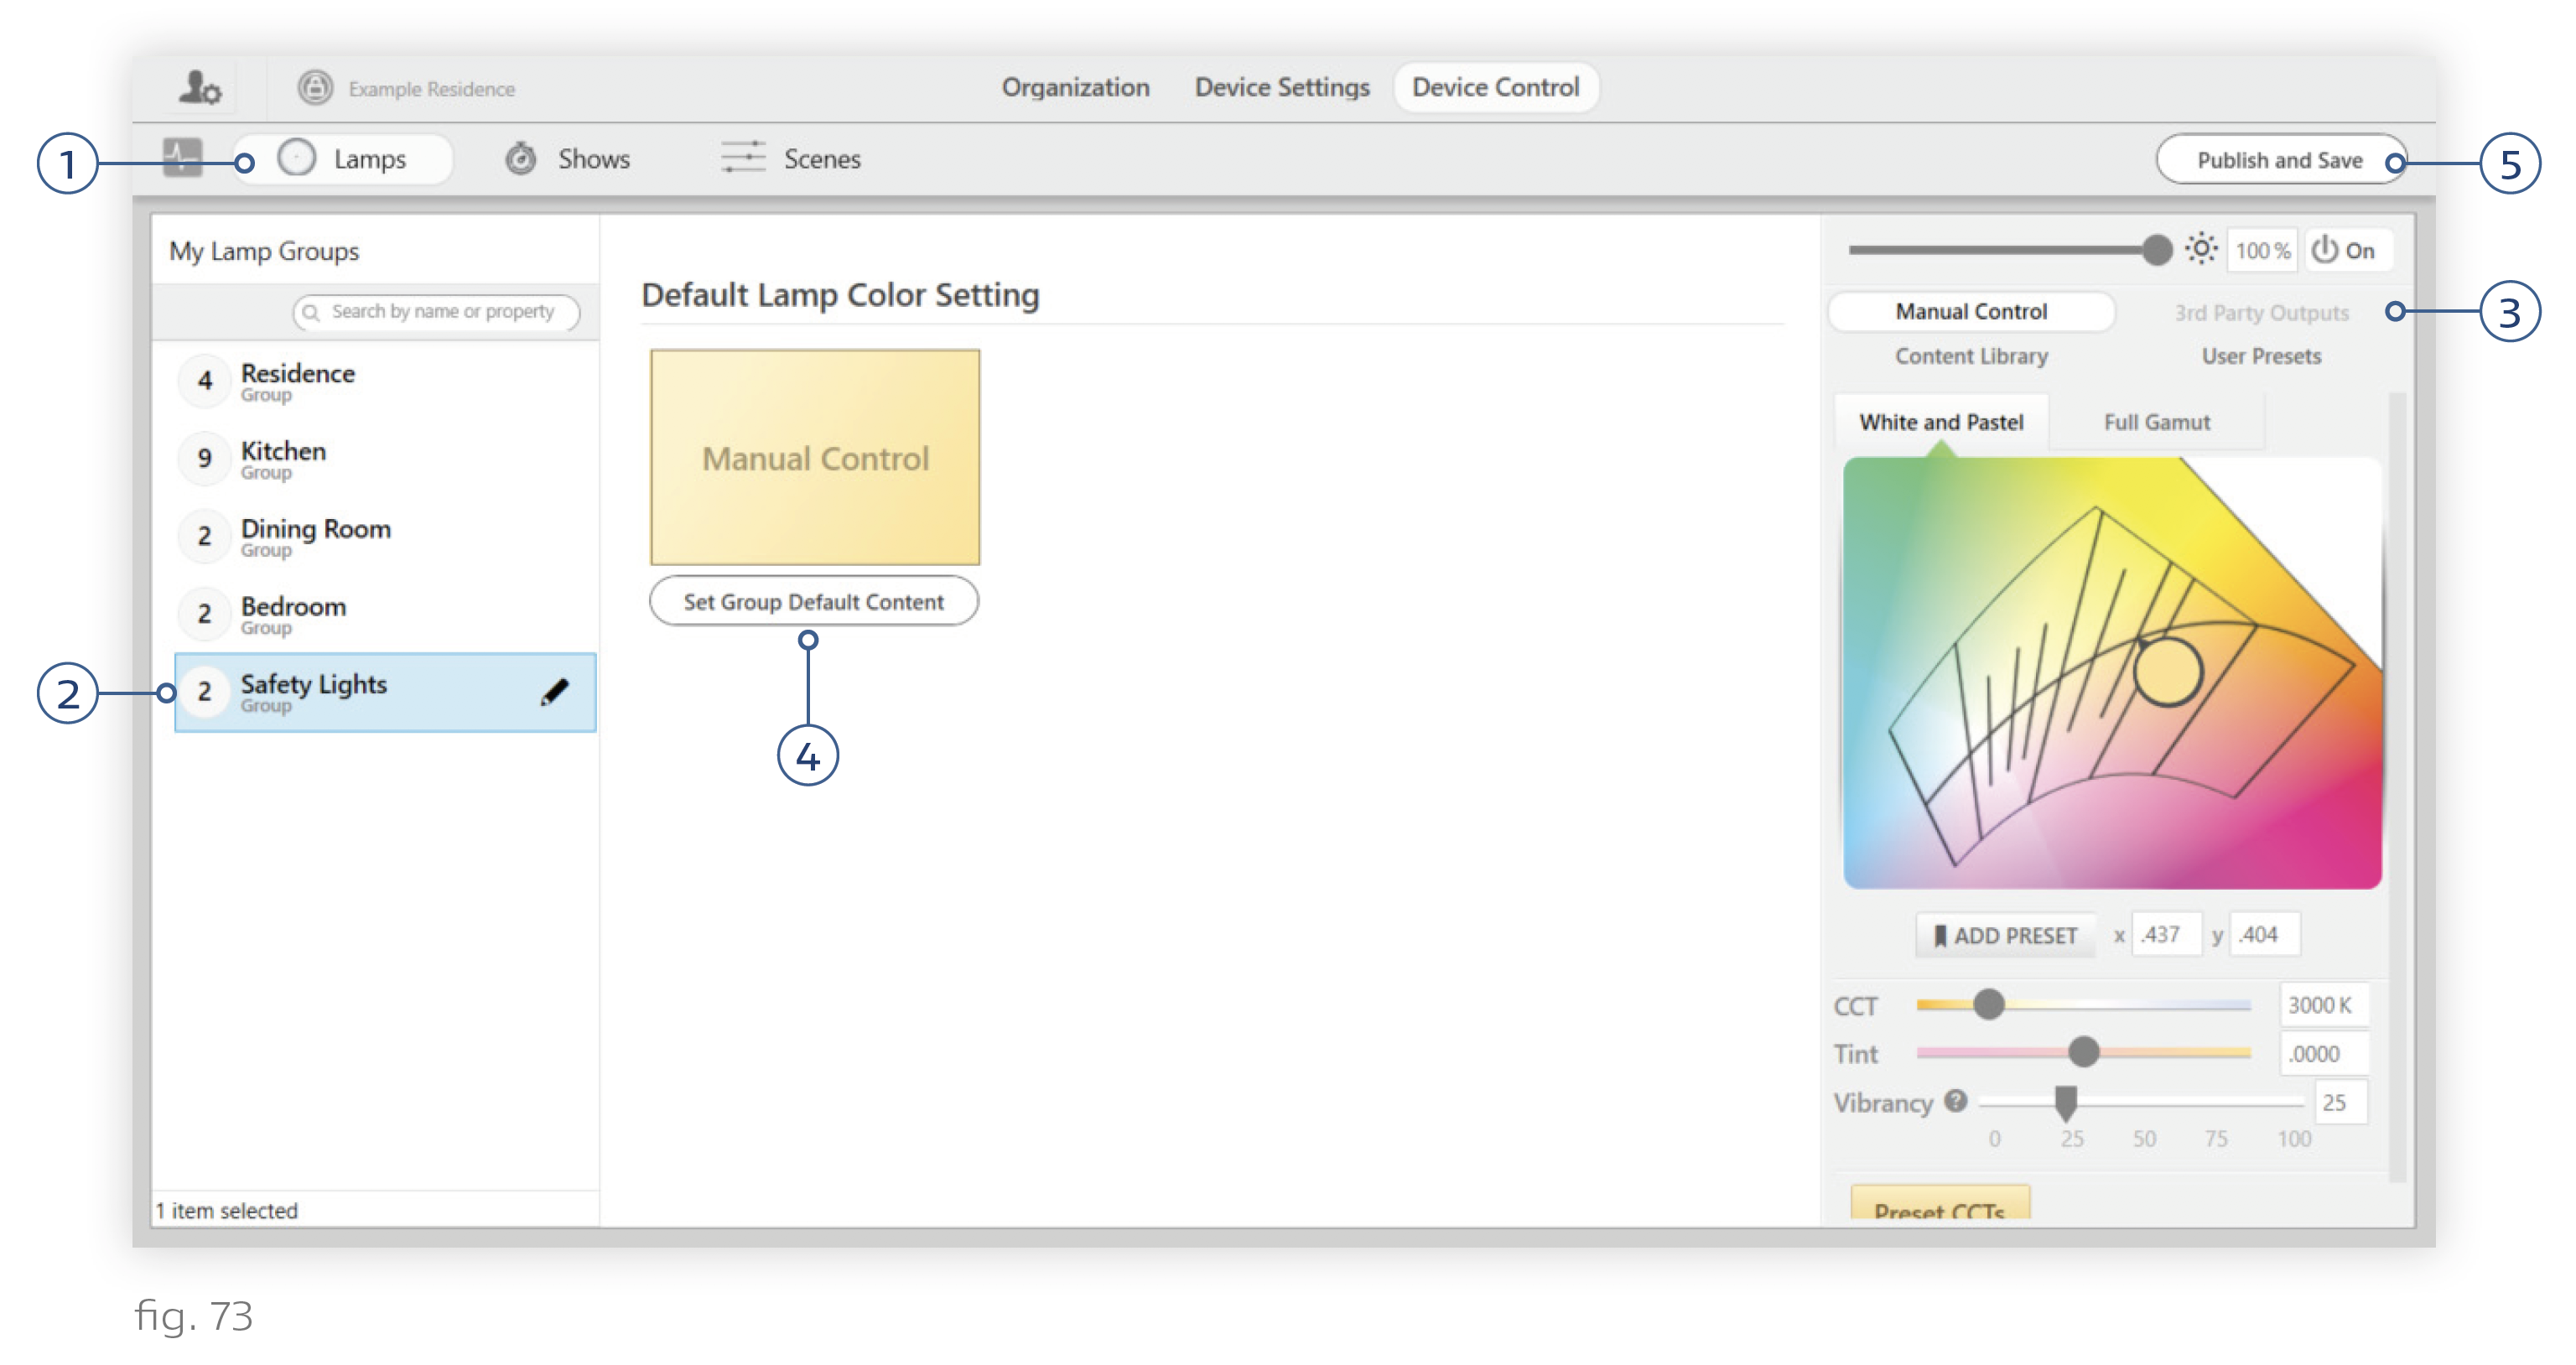The image size is (2576, 1365).
Task: Switch to the Manual Control tab
Action: (1971, 312)
